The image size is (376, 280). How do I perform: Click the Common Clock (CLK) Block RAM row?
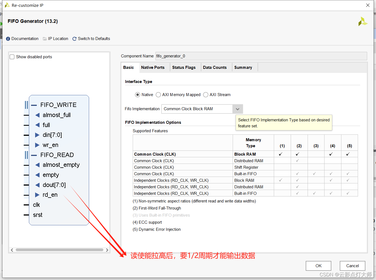pos(245,154)
